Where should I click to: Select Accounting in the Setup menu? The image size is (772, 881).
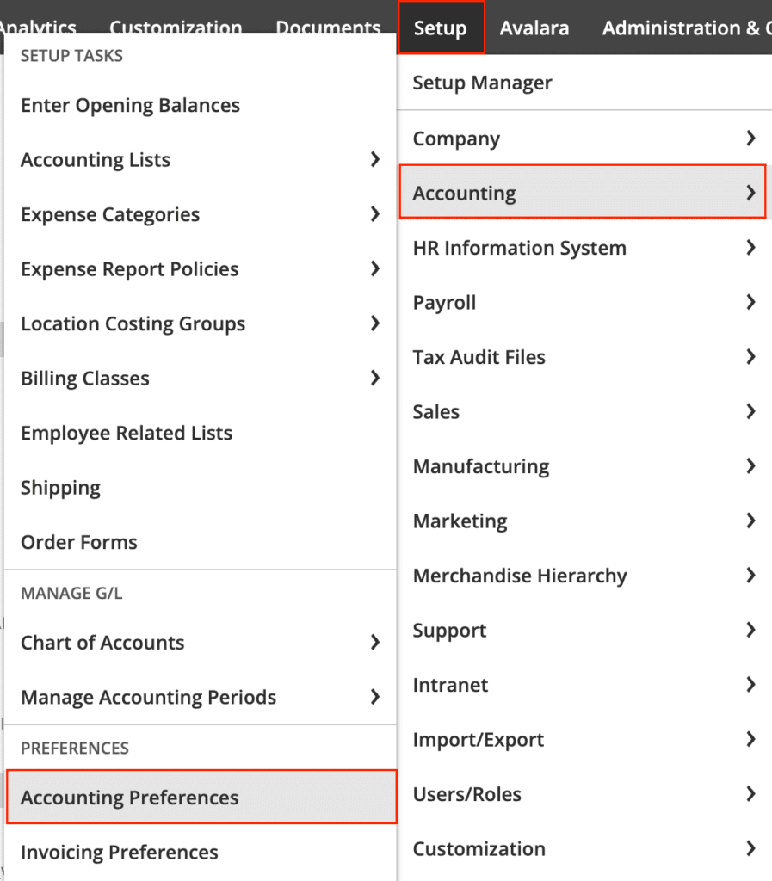(583, 193)
